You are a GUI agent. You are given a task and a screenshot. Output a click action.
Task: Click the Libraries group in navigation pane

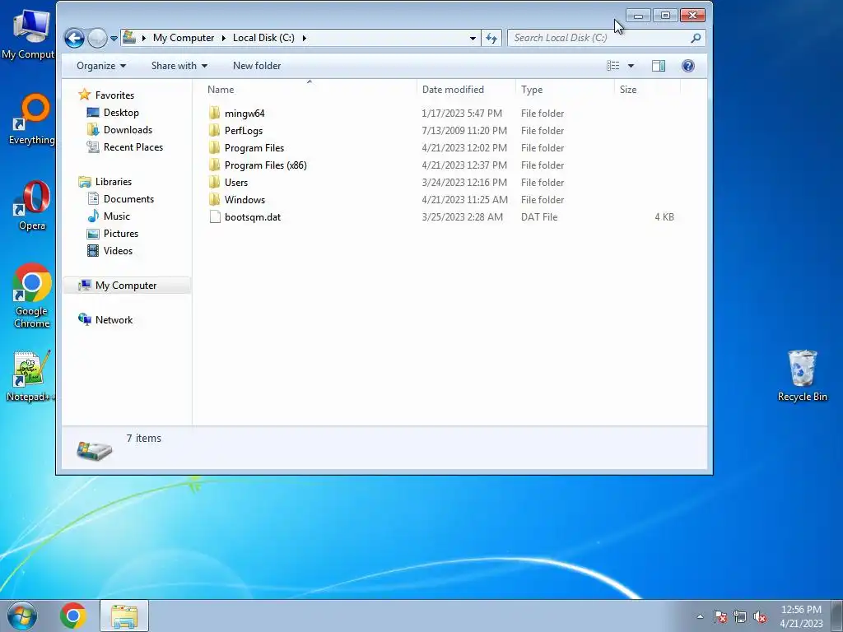coord(113,182)
